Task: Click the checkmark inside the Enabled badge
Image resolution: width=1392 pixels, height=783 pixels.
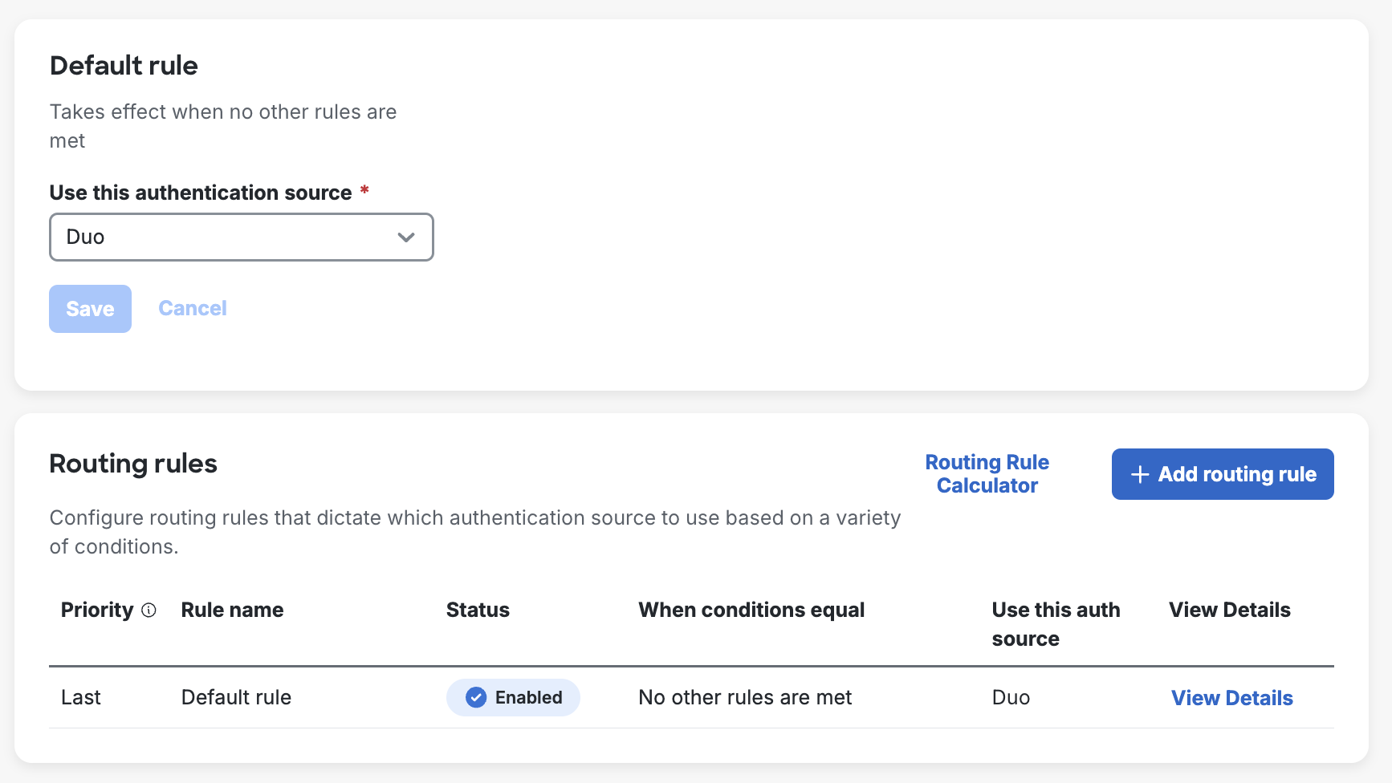Action: 477,697
